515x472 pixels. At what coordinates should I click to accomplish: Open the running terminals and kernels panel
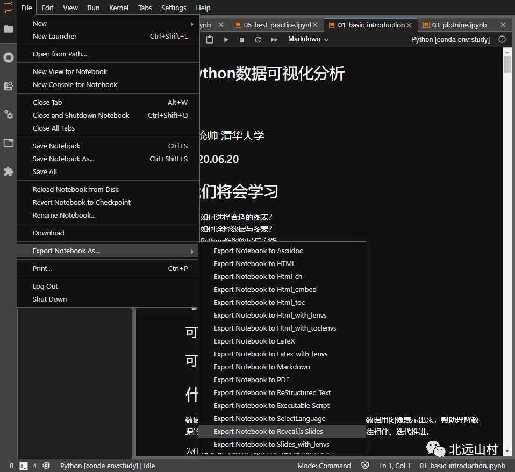tap(8, 59)
